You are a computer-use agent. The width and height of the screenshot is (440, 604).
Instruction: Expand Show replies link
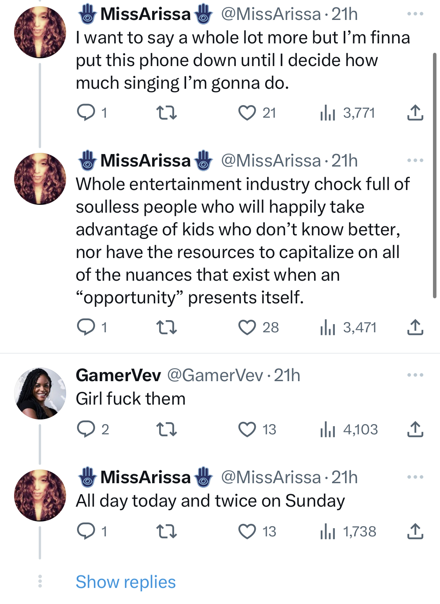126,582
